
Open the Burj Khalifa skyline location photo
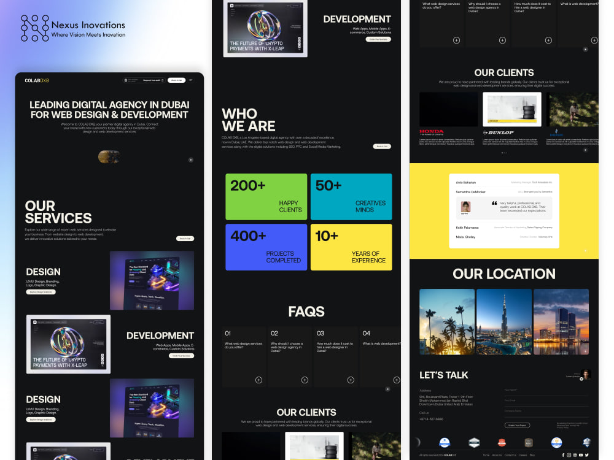(x=504, y=322)
